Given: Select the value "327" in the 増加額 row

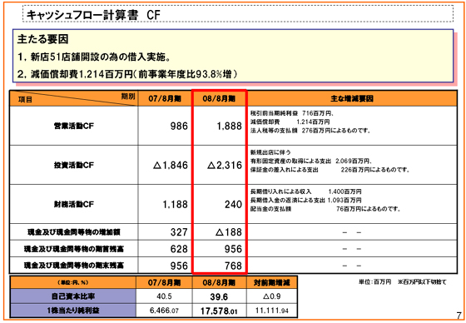Looking at the screenshot, I should [179, 232].
